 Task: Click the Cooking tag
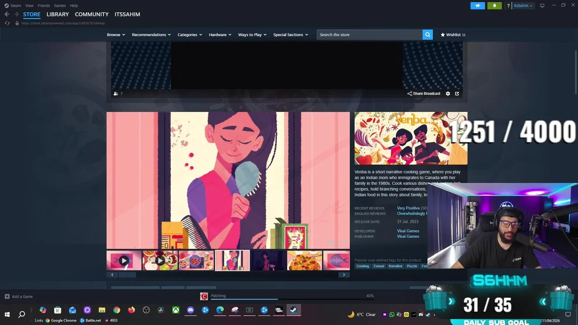click(x=363, y=266)
